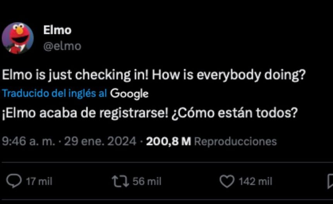Click the 17 mil replies count
This screenshot has height=204, width=333.
coord(39,181)
